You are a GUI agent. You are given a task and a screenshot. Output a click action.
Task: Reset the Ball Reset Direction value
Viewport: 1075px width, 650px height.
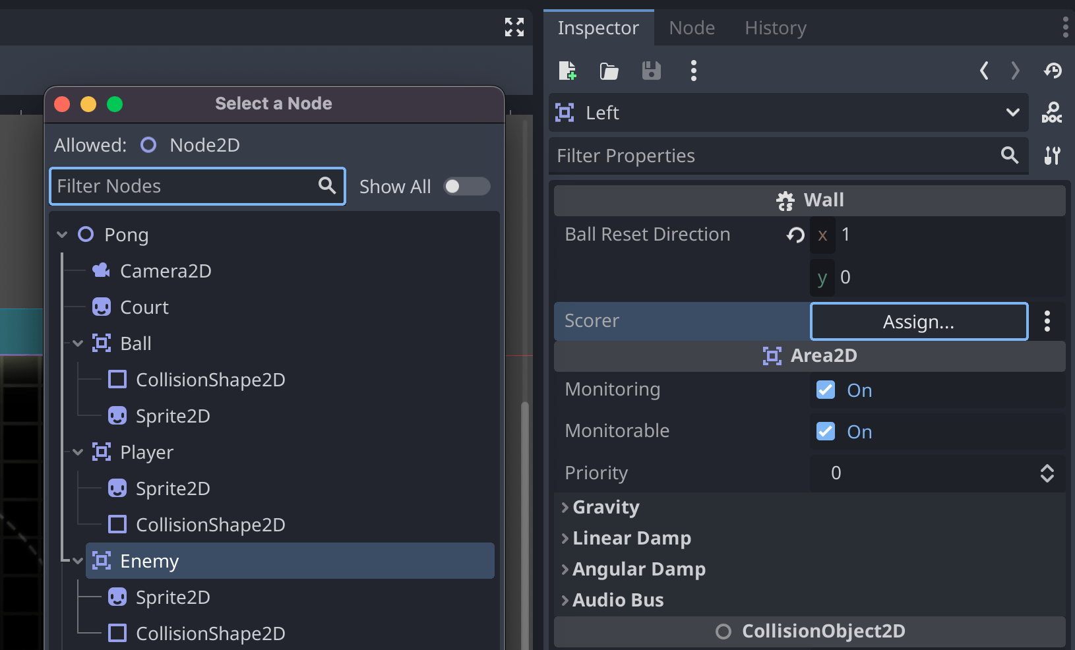point(795,235)
